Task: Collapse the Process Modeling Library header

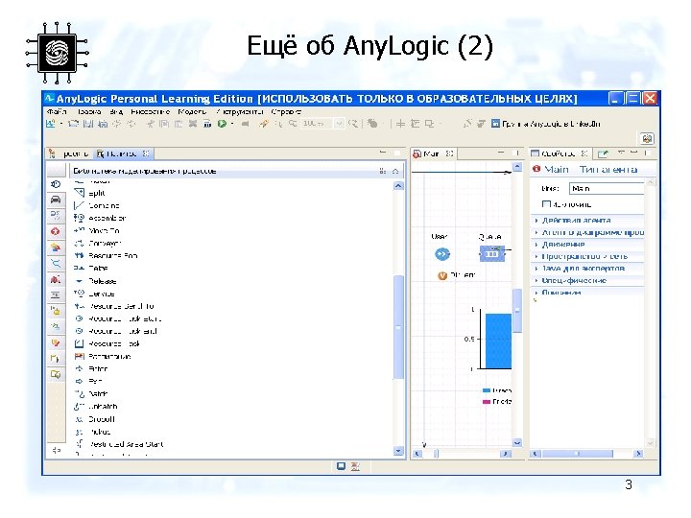Action: click(395, 171)
